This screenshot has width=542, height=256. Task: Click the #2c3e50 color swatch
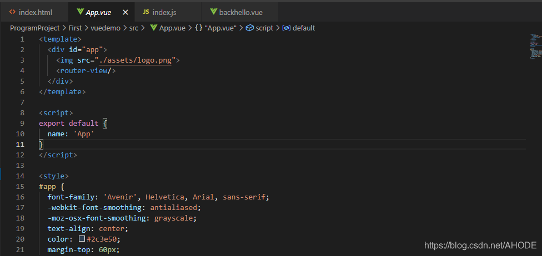82,239
